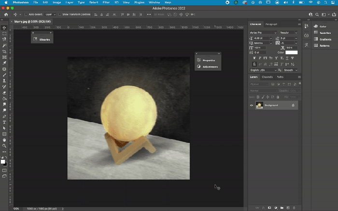Screen dimensions: 338x211
Task: Enable the Auto-Select checkbox
Action: click(26, 14)
